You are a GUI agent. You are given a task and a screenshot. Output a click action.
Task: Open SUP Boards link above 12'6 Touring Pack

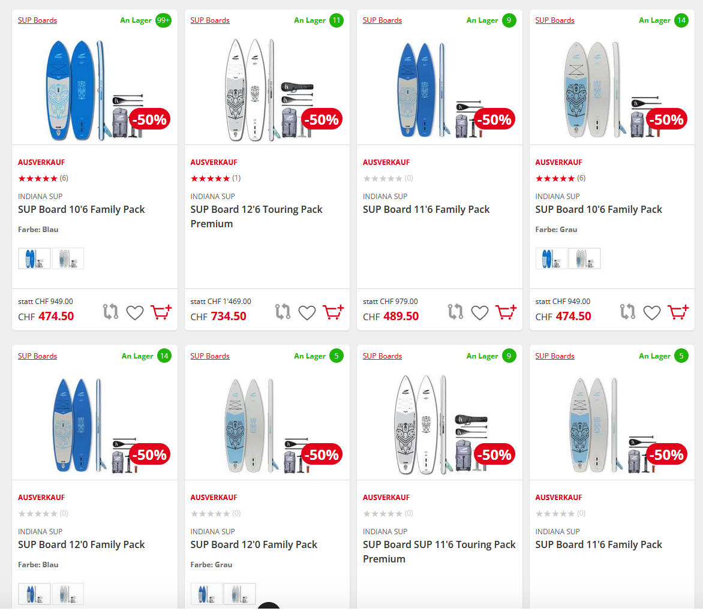(x=210, y=20)
